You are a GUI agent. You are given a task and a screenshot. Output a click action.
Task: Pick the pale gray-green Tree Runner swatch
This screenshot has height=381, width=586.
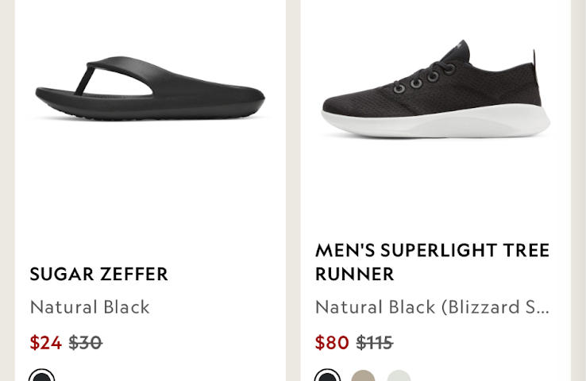[399, 376]
